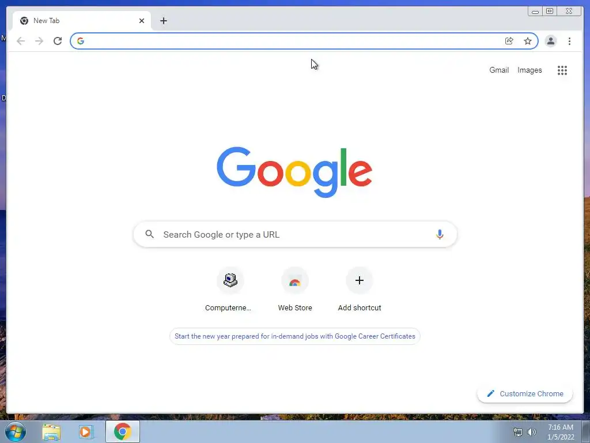Click Add shortcut
Image resolution: width=590 pixels, height=443 pixels.
tap(360, 290)
